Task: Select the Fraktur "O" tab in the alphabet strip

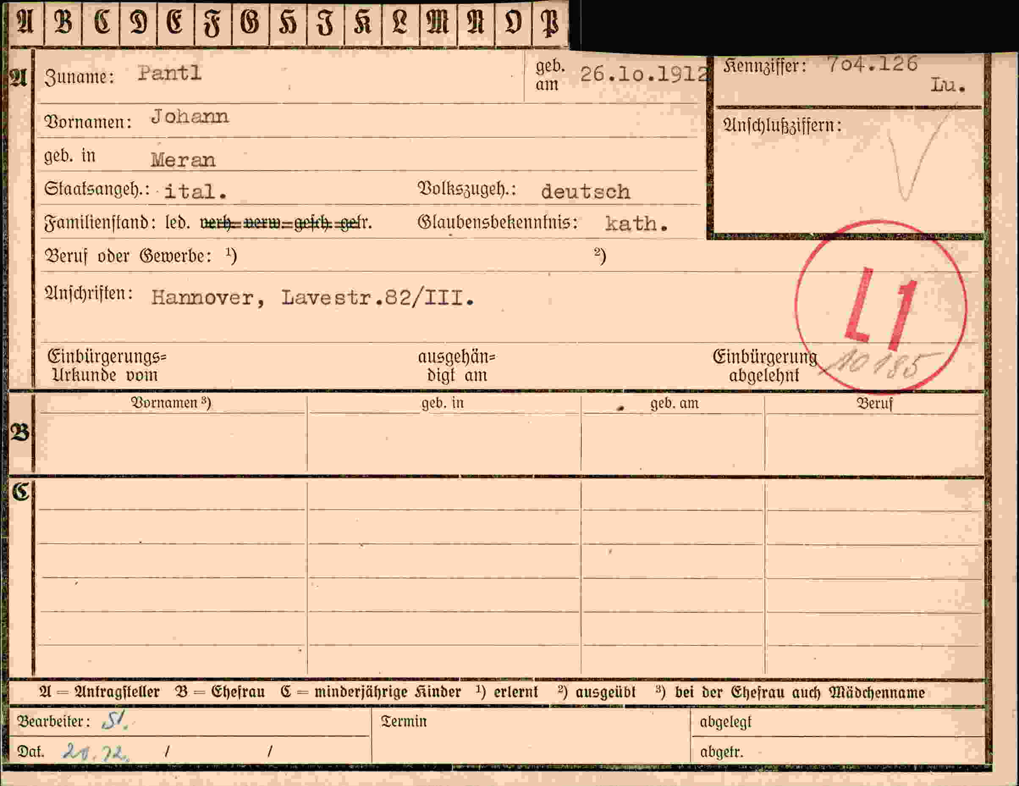Action: click(513, 22)
